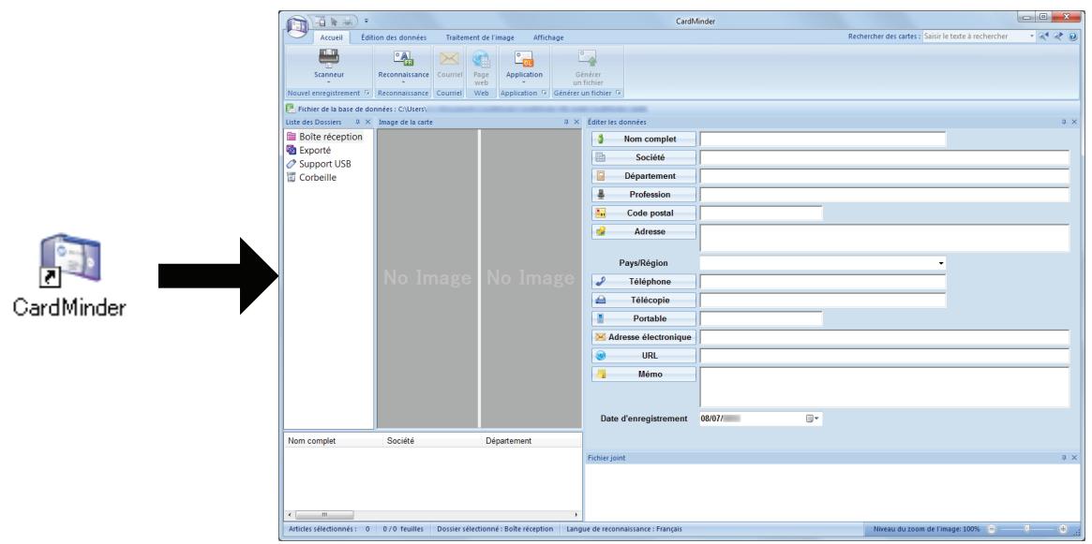The width and height of the screenshot is (1092, 544).
Task: Click the Code postal text field
Action: 761,213
